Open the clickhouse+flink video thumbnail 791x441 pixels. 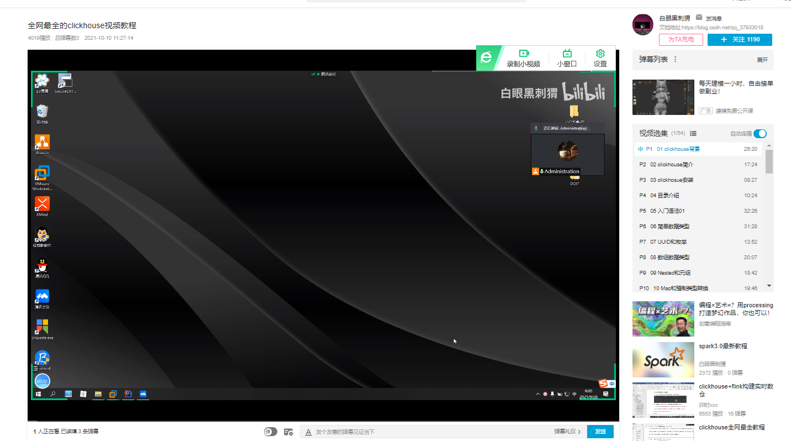click(663, 400)
